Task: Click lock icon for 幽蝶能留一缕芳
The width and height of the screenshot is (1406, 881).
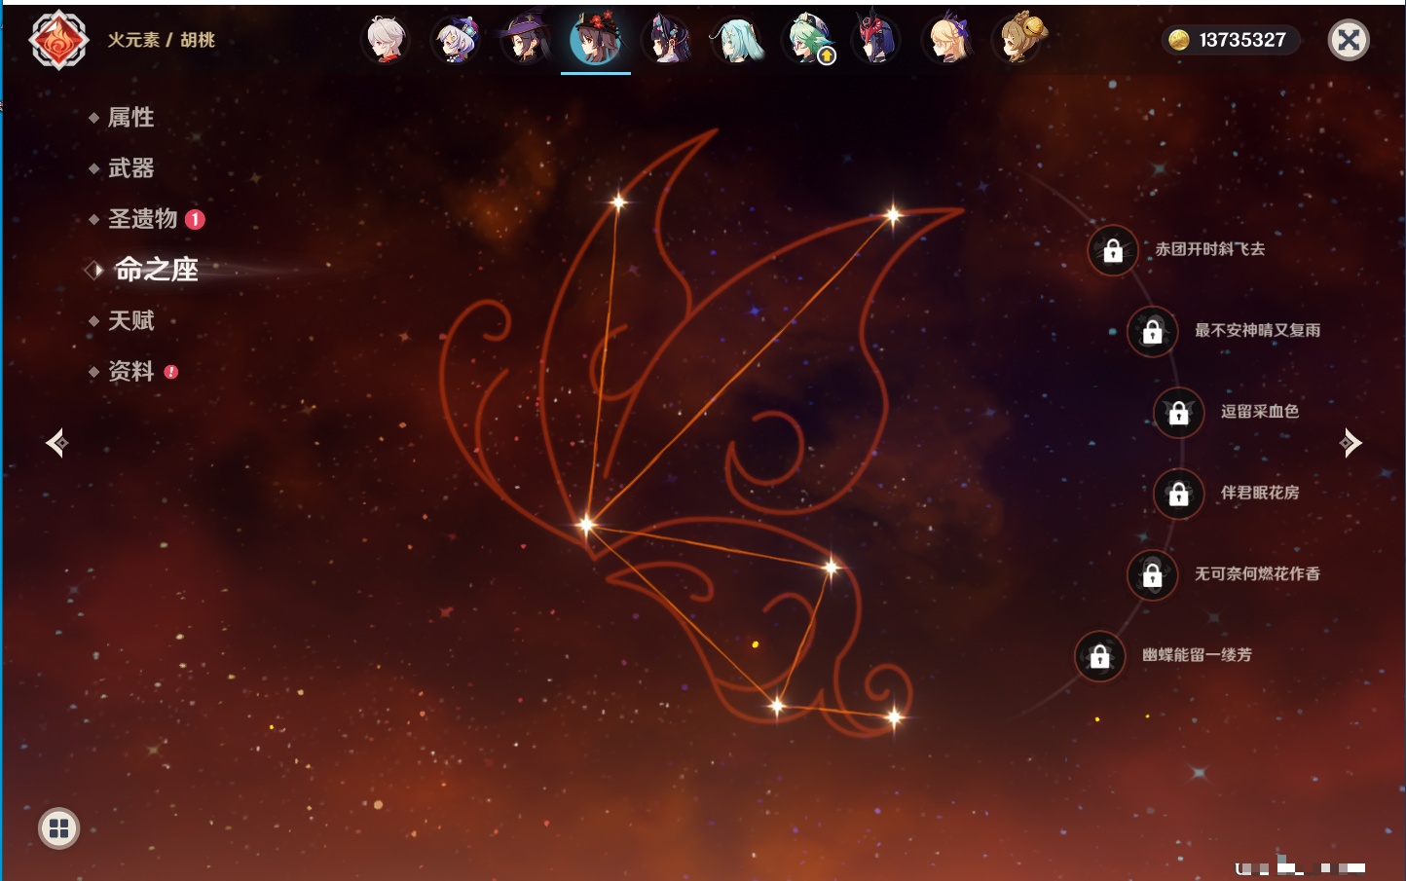Action: (1099, 656)
